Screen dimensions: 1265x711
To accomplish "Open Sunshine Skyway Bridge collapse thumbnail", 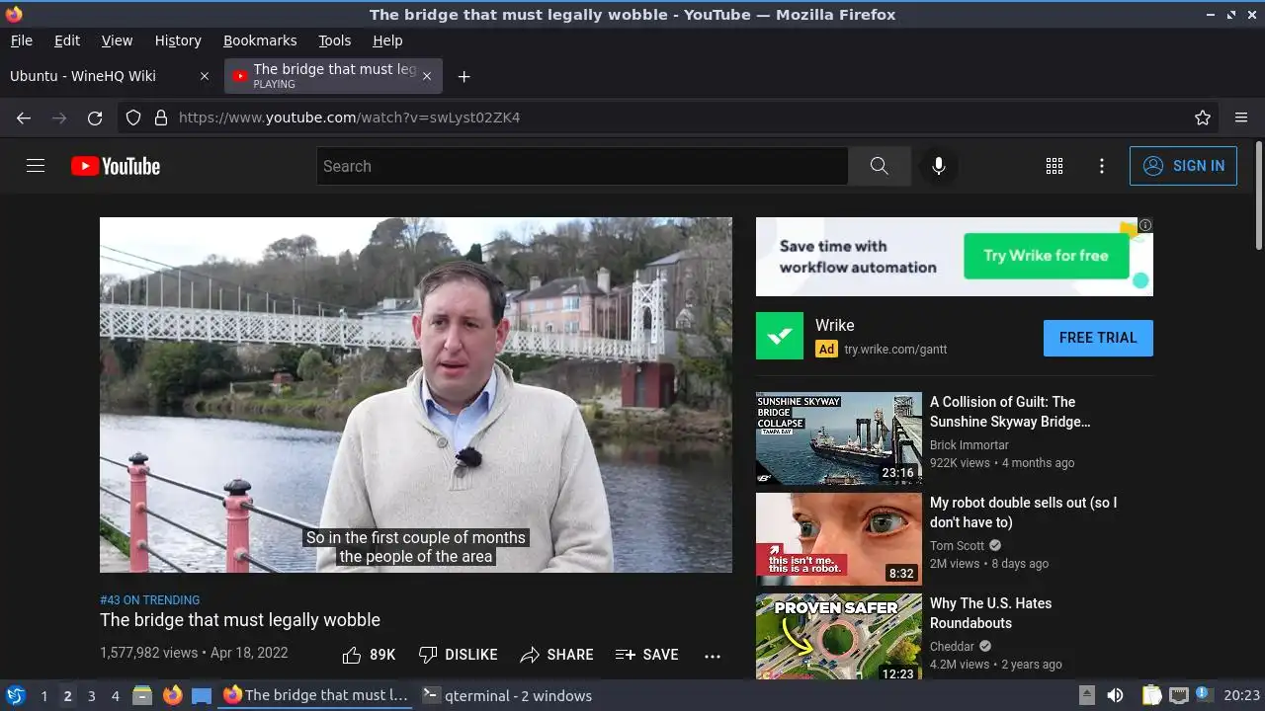I will [x=839, y=438].
